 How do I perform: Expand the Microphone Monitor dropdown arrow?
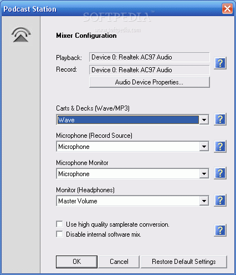click(x=204, y=174)
